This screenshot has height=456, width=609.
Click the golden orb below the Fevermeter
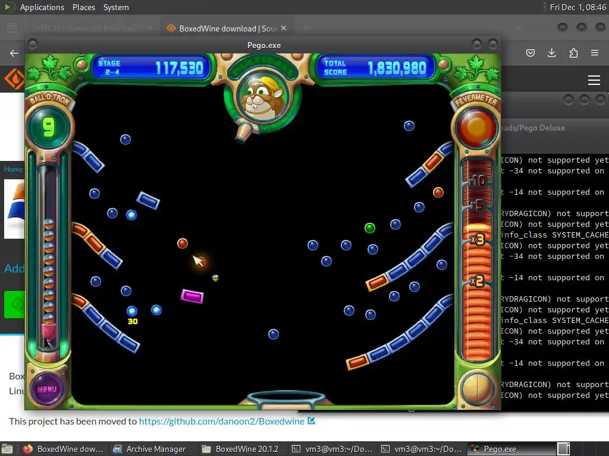pyautogui.click(x=476, y=389)
